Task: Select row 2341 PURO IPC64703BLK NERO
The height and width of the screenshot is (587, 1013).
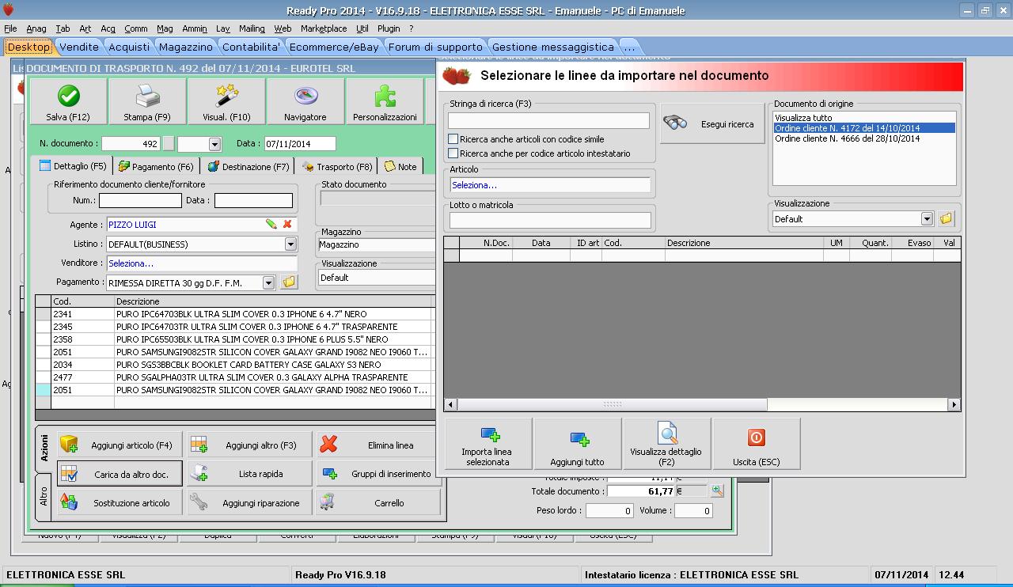Action: pos(235,314)
